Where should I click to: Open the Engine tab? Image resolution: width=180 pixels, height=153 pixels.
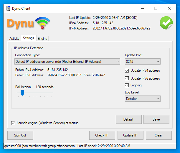(x=42, y=39)
